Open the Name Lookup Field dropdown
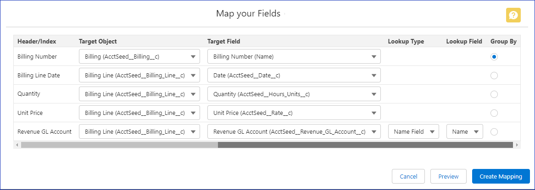 (x=464, y=132)
